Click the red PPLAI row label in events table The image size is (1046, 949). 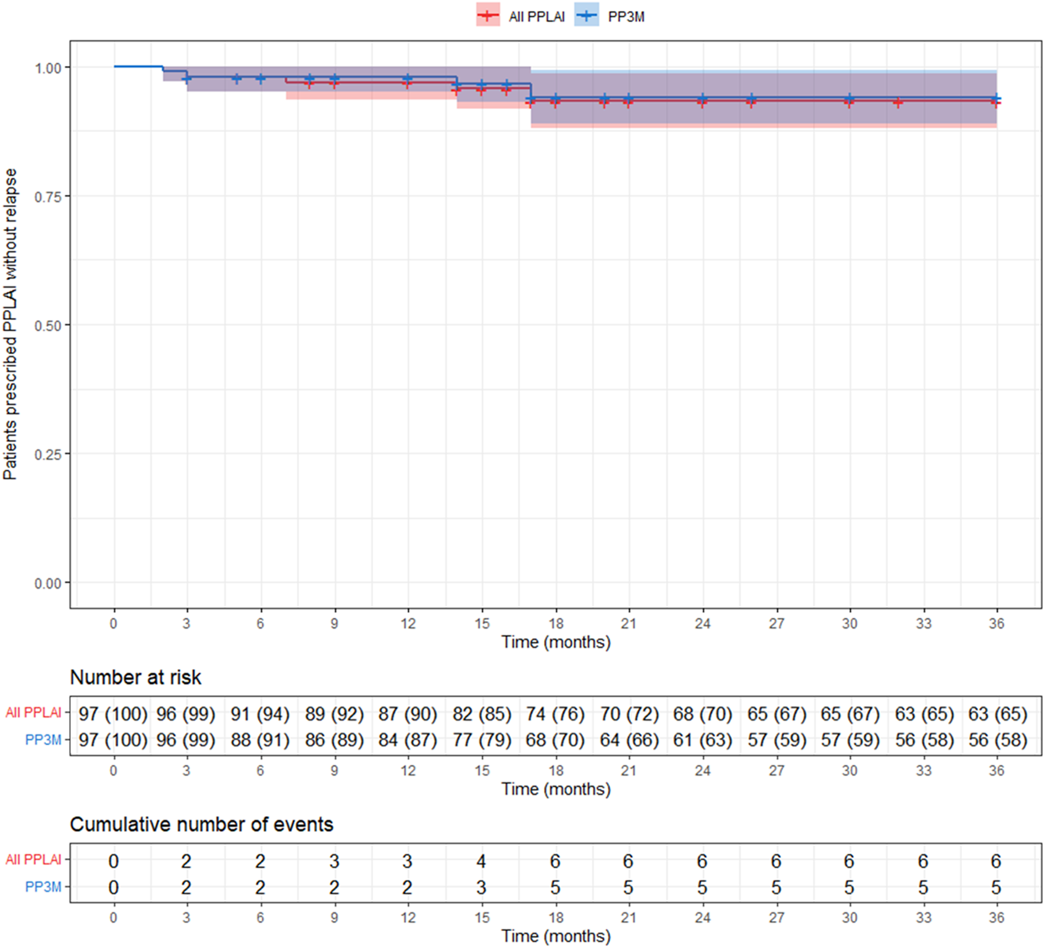(34, 860)
